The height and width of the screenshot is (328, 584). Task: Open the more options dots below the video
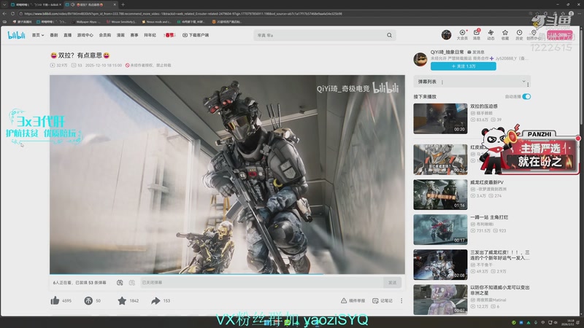401,300
